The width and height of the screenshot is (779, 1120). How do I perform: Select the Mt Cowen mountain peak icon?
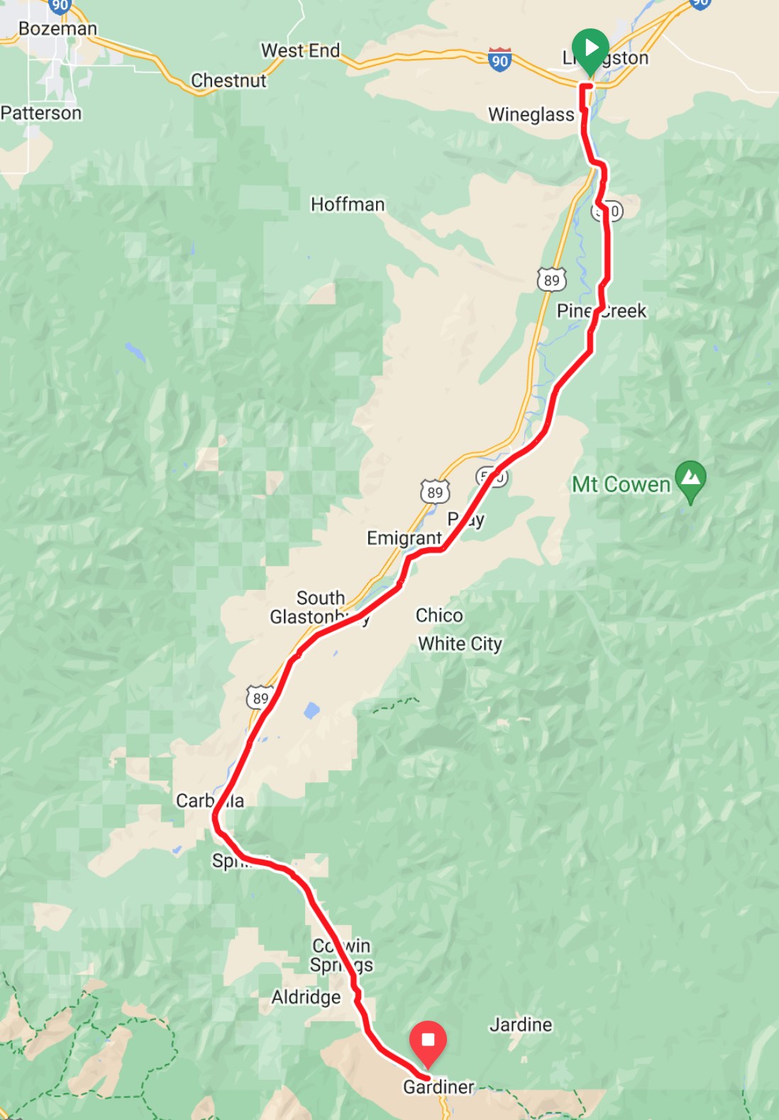click(690, 481)
